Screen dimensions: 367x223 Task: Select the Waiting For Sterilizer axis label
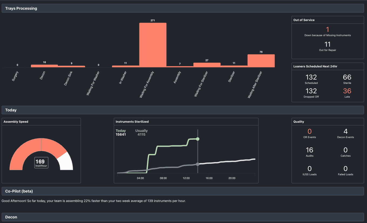pyautogui.click(x=201, y=84)
